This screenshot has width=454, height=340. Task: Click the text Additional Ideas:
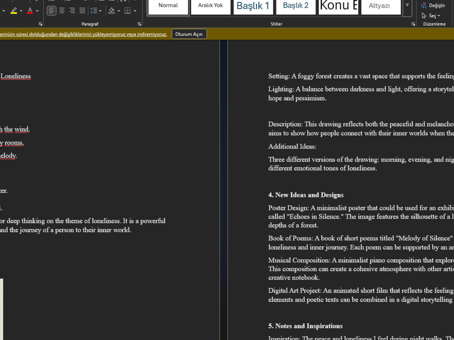(292, 146)
